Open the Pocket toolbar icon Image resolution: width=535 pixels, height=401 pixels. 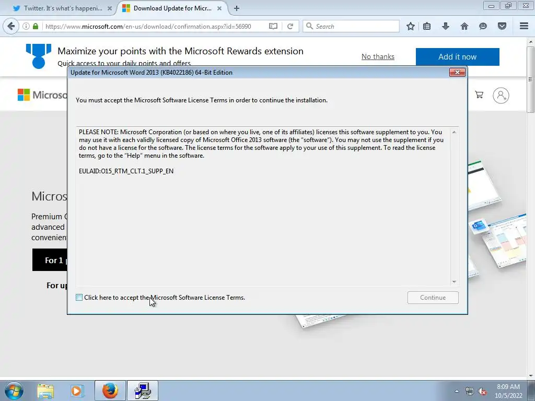[x=502, y=26]
